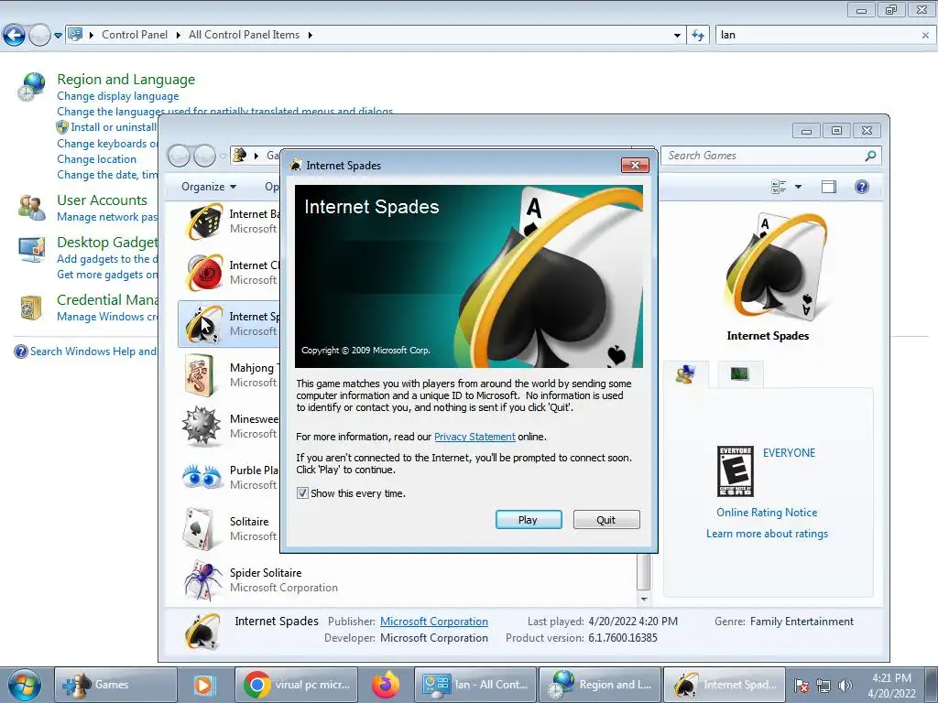
Task: Click the Games list scrollbar down arrow
Action: (x=644, y=599)
